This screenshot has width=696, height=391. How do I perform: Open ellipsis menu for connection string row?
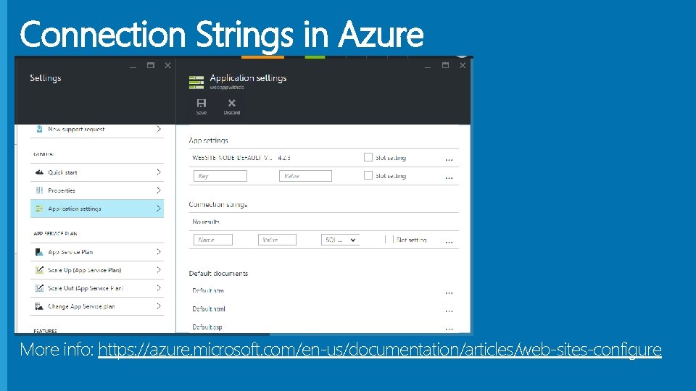[x=449, y=242]
